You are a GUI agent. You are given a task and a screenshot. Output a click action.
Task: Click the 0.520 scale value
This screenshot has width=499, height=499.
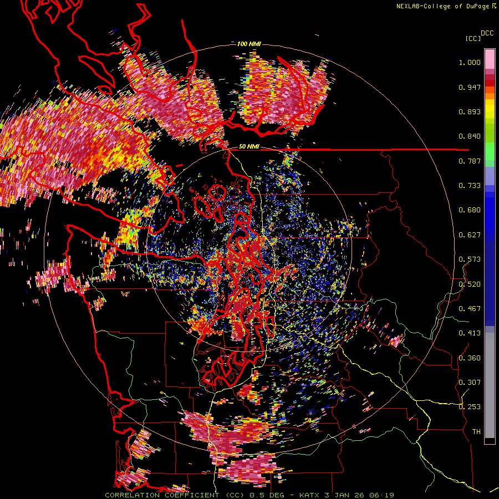pos(470,284)
